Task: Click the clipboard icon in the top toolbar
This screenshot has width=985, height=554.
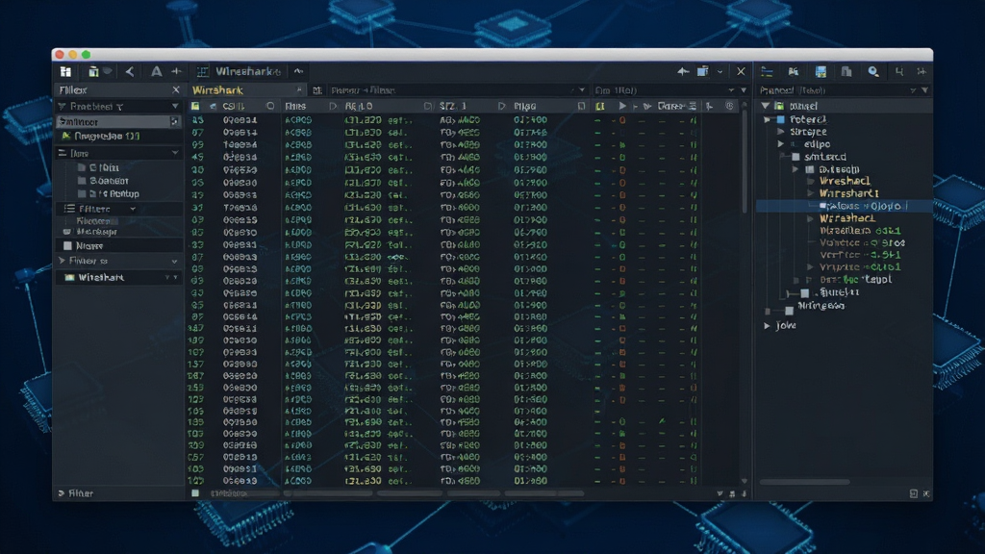Action: coord(93,71)
